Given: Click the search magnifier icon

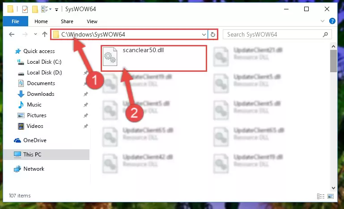Looking at the screenshot, I should 325,35.
